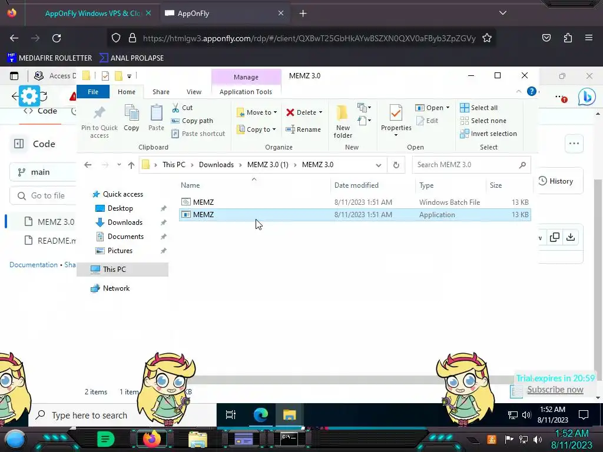
Task: Go up one folder level
Action: click(131, 165)
